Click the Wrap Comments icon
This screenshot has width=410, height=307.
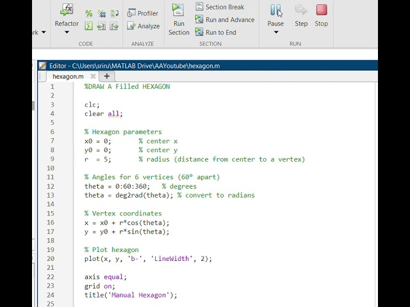coord(114,13)
